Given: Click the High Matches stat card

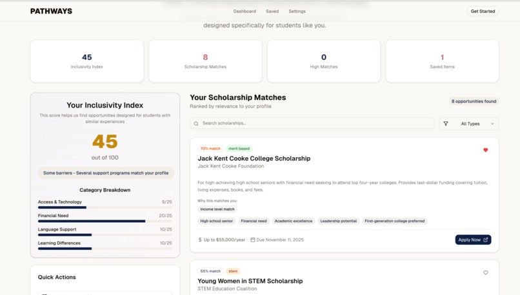Looking at the screenshot, I should click(x=324, y=61).
